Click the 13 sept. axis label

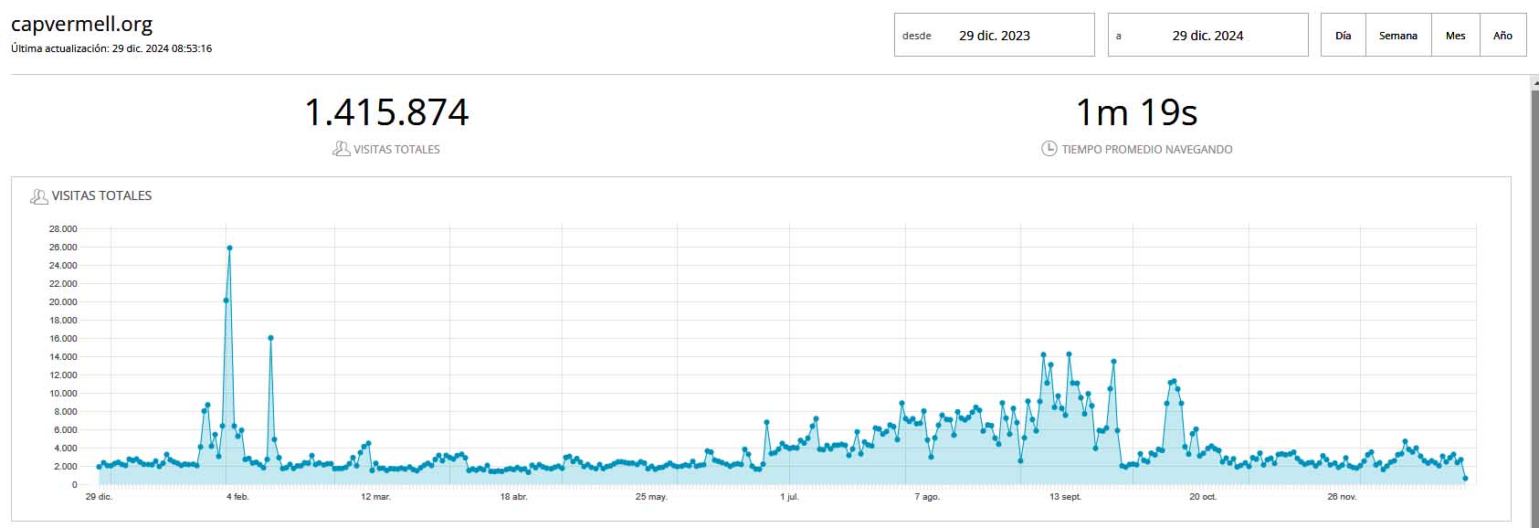[x=1065, y=497]
